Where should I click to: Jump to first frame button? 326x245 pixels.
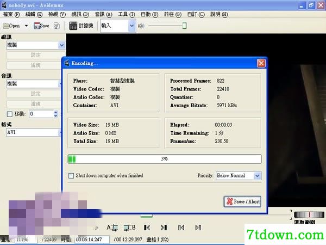[181, 228]
